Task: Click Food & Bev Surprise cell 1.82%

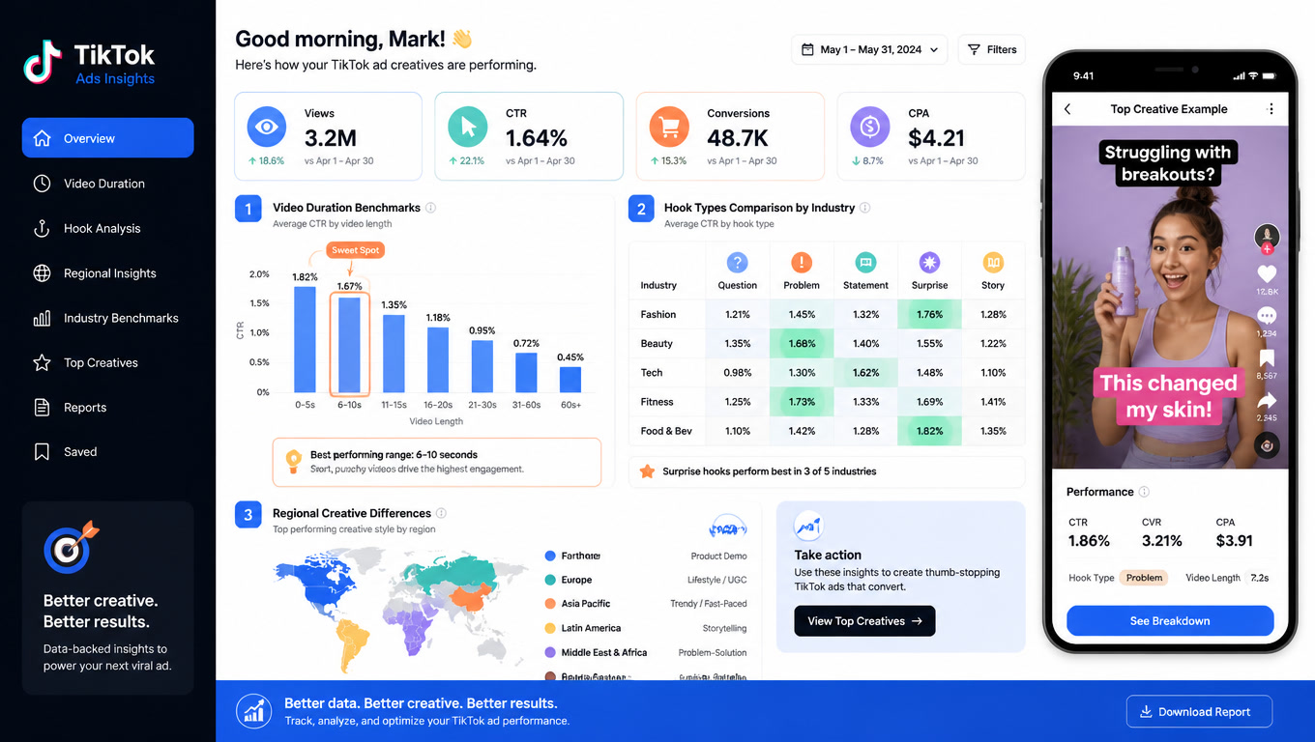Action: pyautogui.click(x=929, y=431)
